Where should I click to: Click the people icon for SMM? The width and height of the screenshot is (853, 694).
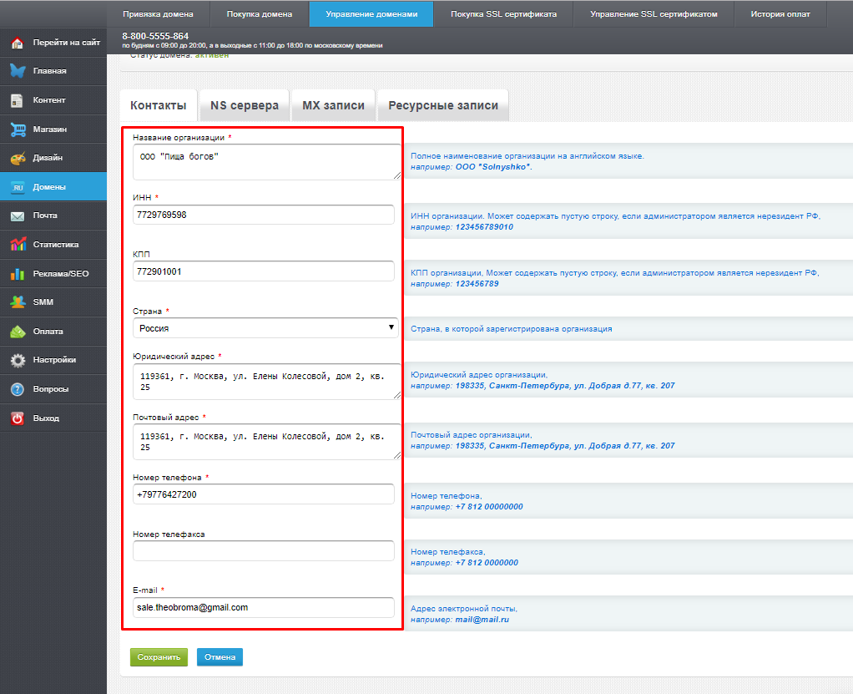[18, 302]
